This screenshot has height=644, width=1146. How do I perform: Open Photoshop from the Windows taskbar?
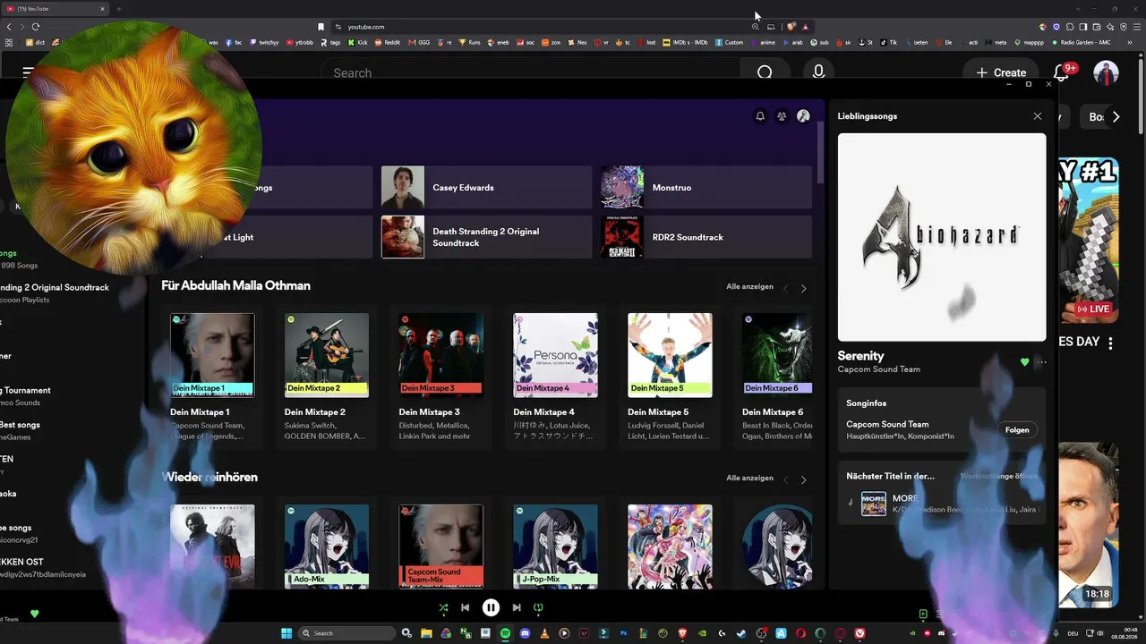pos(623,633)
